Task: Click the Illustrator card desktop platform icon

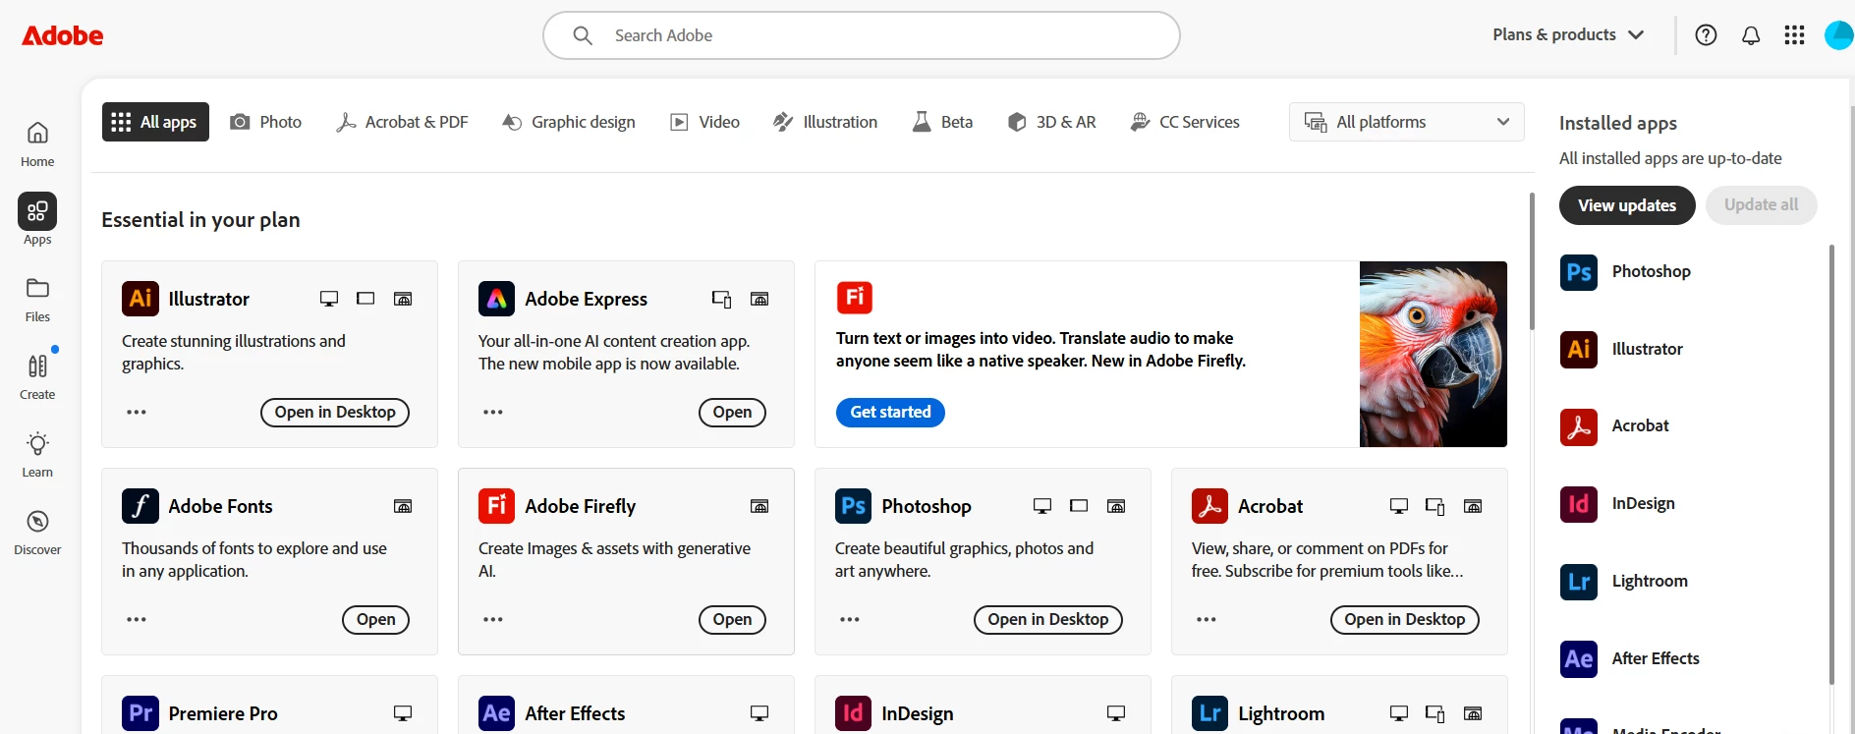Action: coord(329,299)
